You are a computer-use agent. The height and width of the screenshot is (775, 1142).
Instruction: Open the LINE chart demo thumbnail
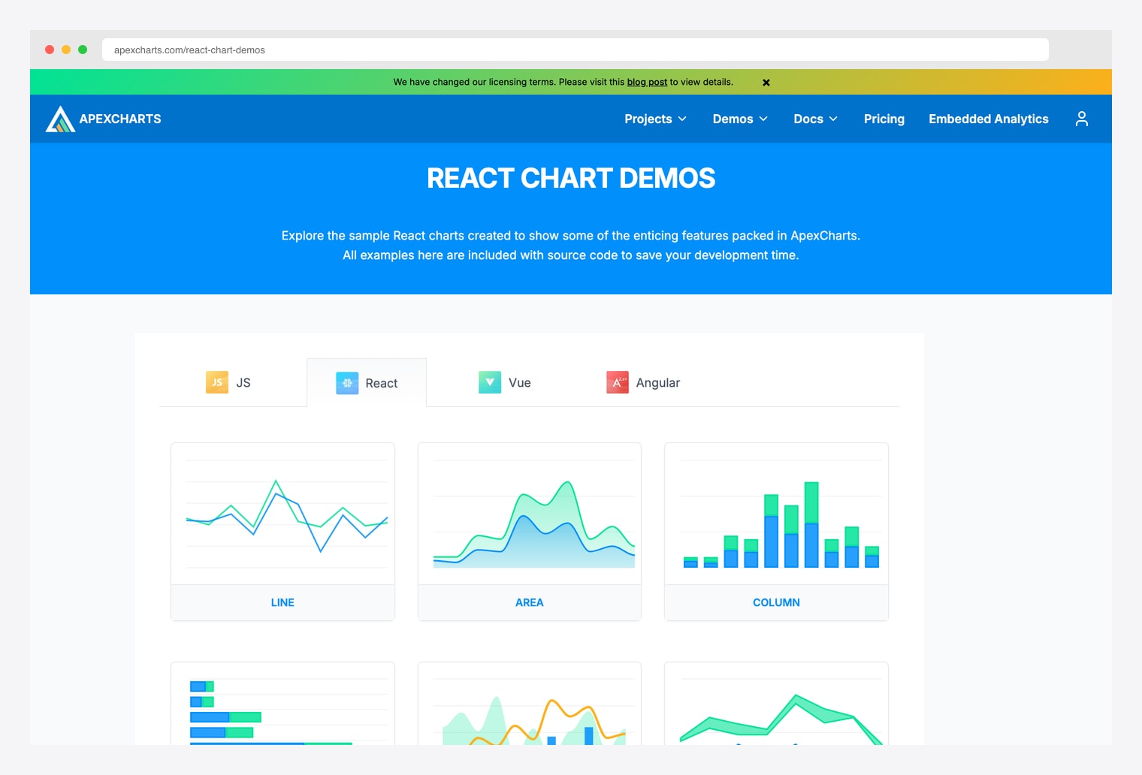(282, 514)
